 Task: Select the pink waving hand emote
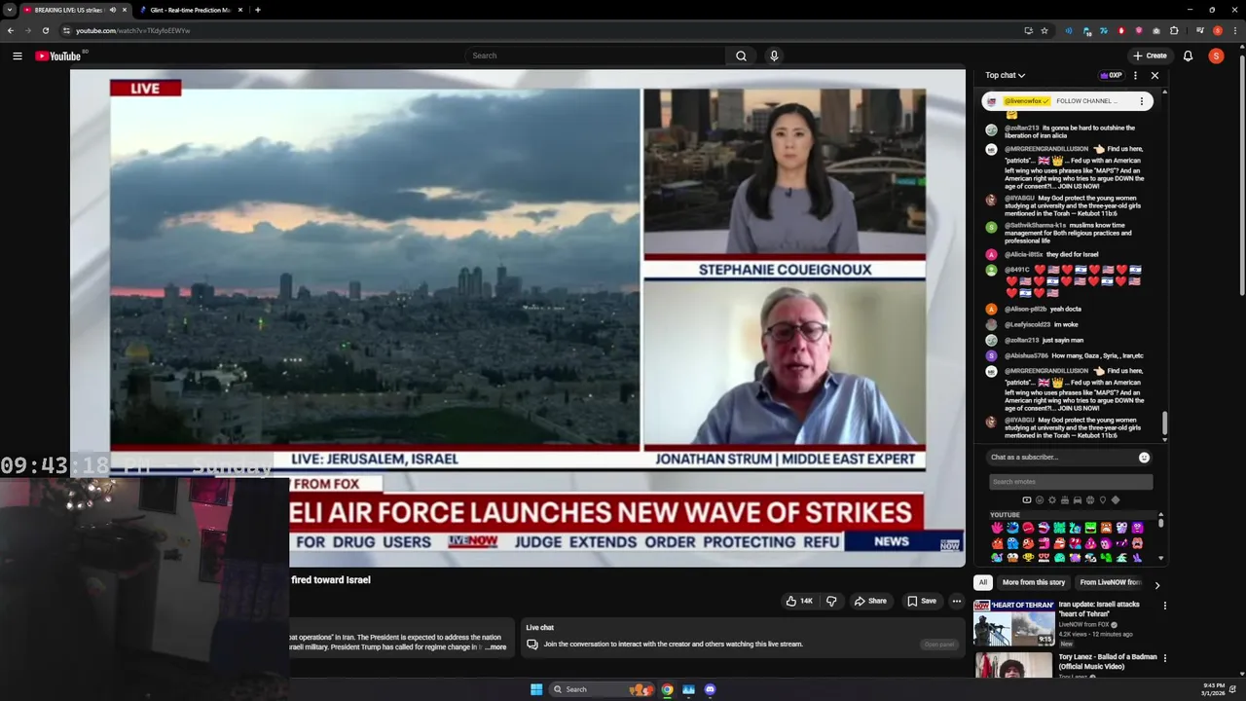pyautogui.click(x=997, y=528)
